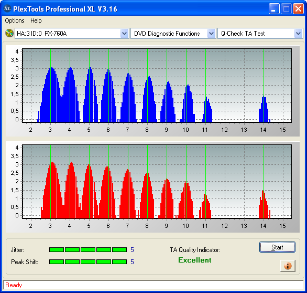Expand the Q-Check TA Test dropdown arrow
307x293 pixels.
pos(298,34)
